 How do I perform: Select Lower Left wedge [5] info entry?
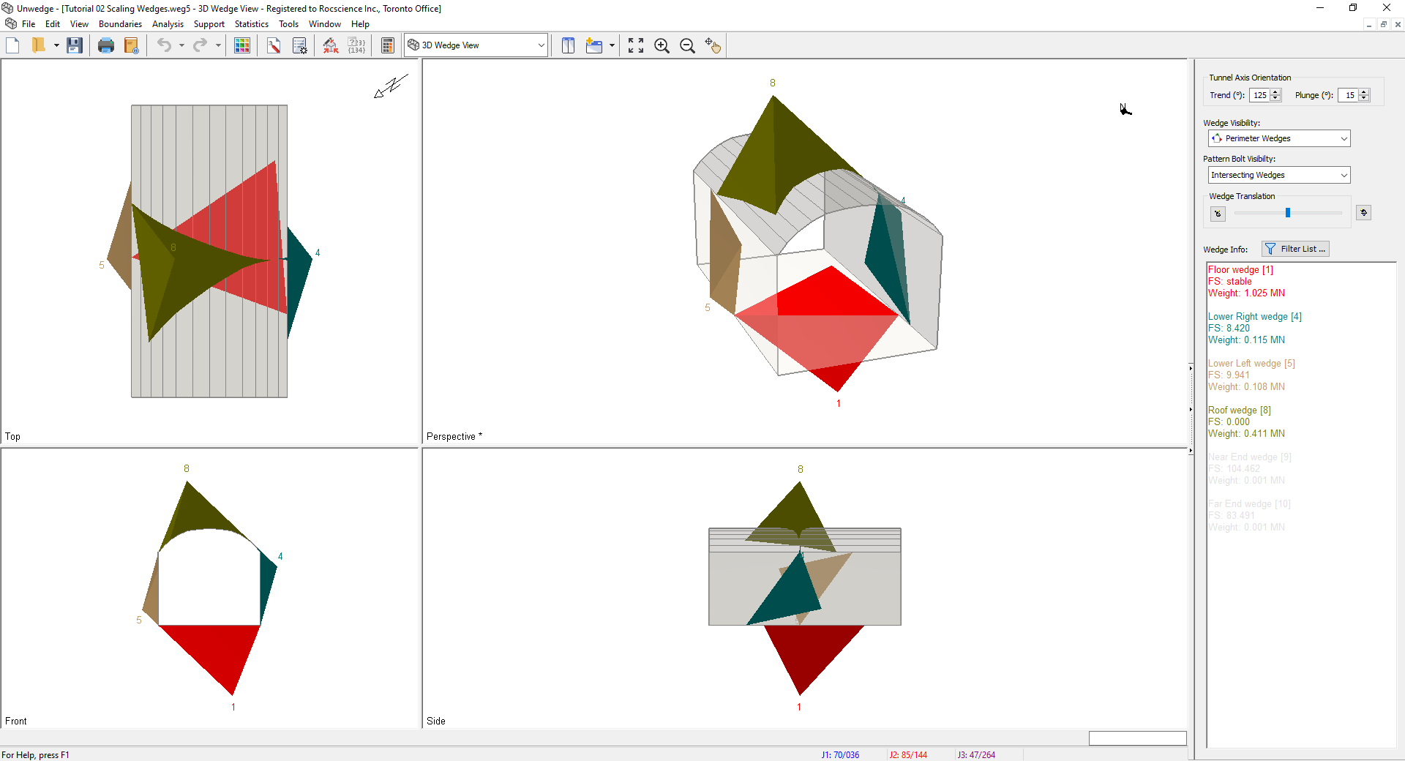click(x=1251, y=375)
